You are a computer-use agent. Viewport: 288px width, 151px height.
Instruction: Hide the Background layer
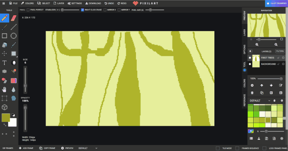point(250,64)
